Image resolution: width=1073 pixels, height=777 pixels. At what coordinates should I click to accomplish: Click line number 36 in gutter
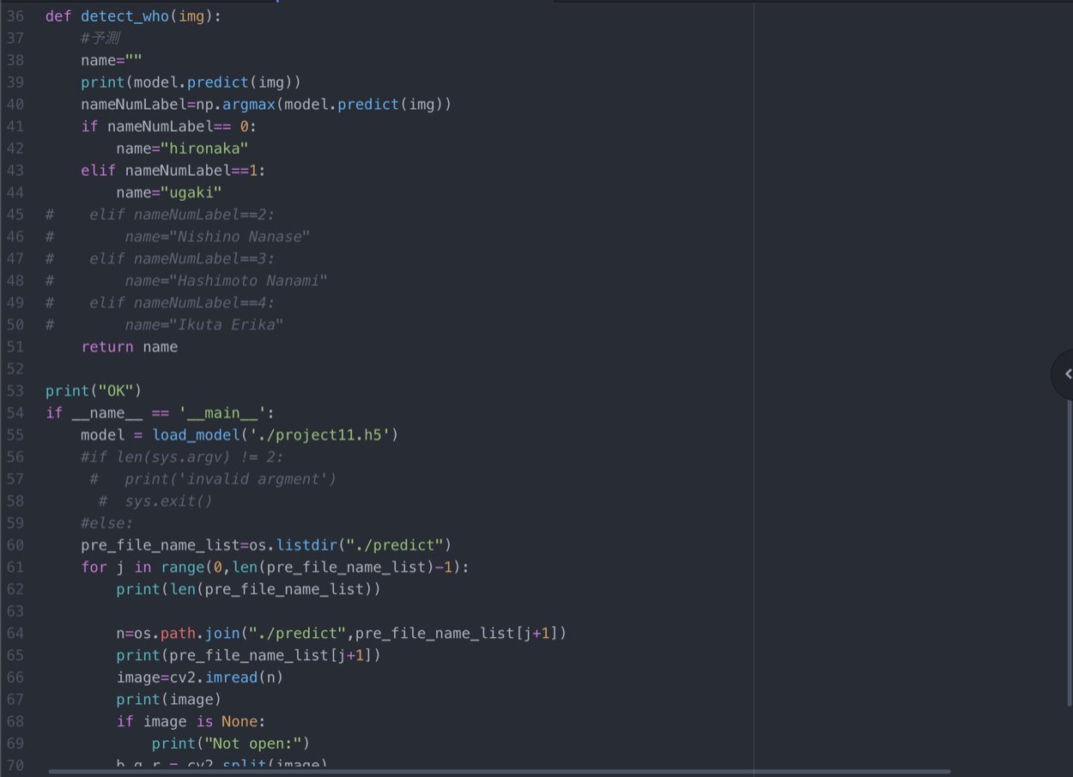click(x=15, y=16)
